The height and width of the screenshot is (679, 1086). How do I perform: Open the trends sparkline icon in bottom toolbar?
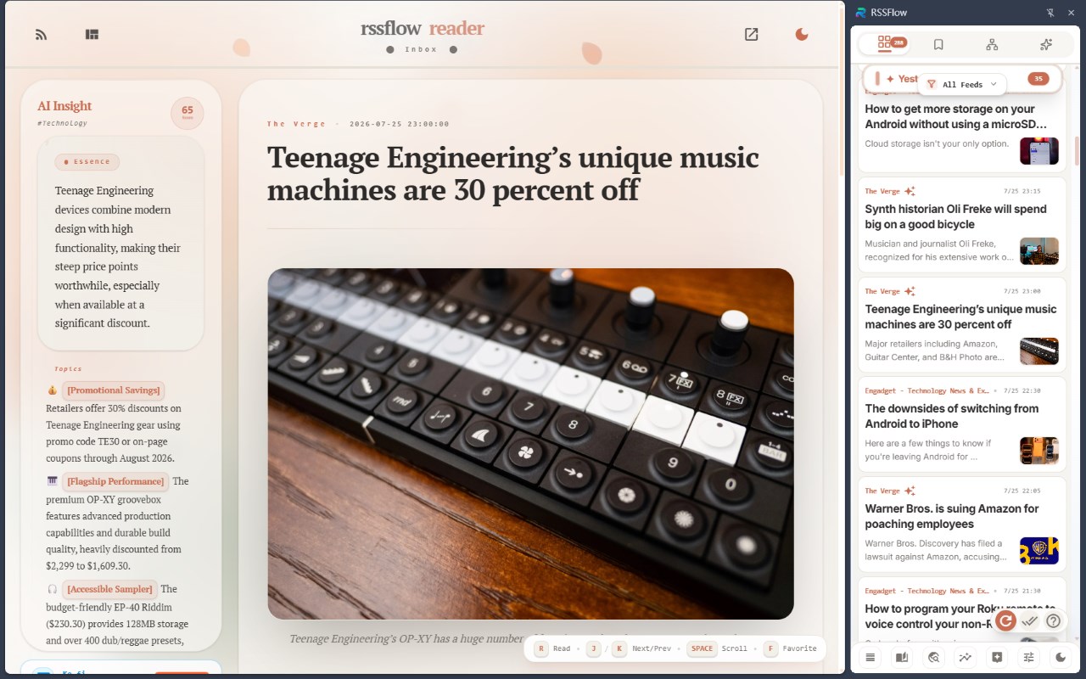pyautogui.click(x=966, y=657)
